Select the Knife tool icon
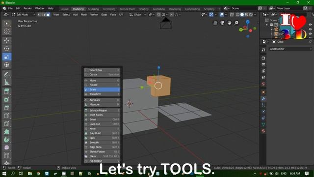 [6, 123]
